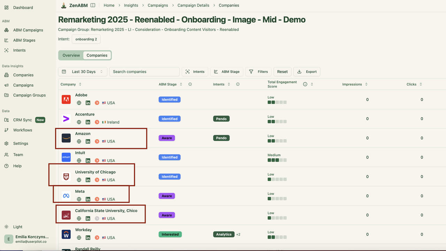
Task: Open the Intents filter button
Action: (x=195, y=72)
